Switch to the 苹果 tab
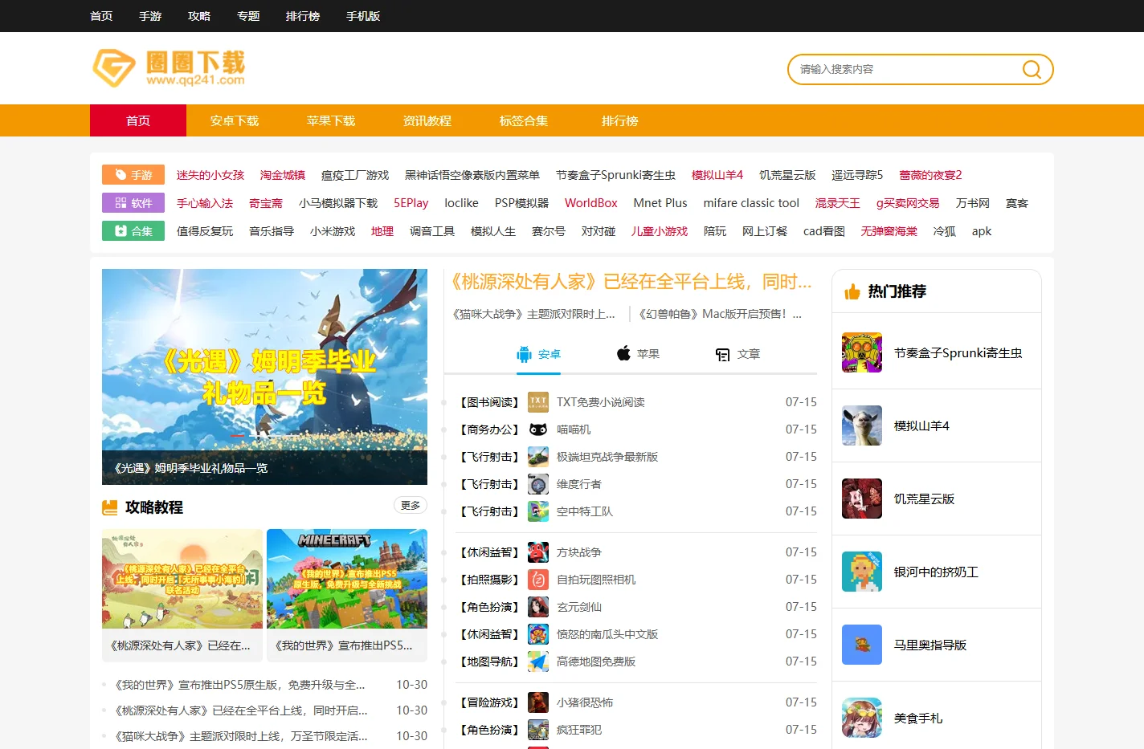This screenshot has width=1144, height=749. tap(638, 354)
